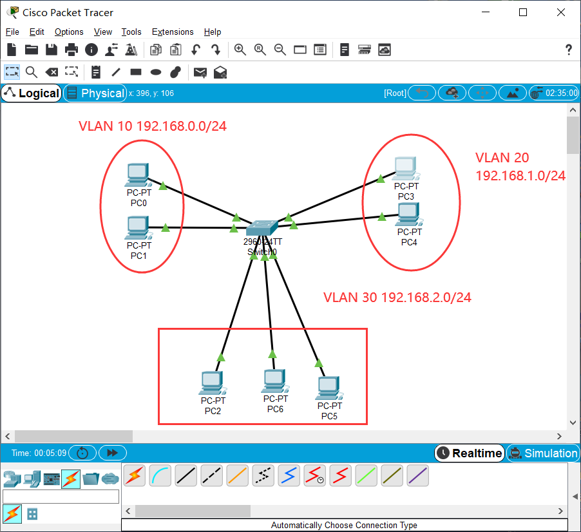The image size is (581, 532).
Task: Draw a rectangle shape
Action: [x=136, y=72]
